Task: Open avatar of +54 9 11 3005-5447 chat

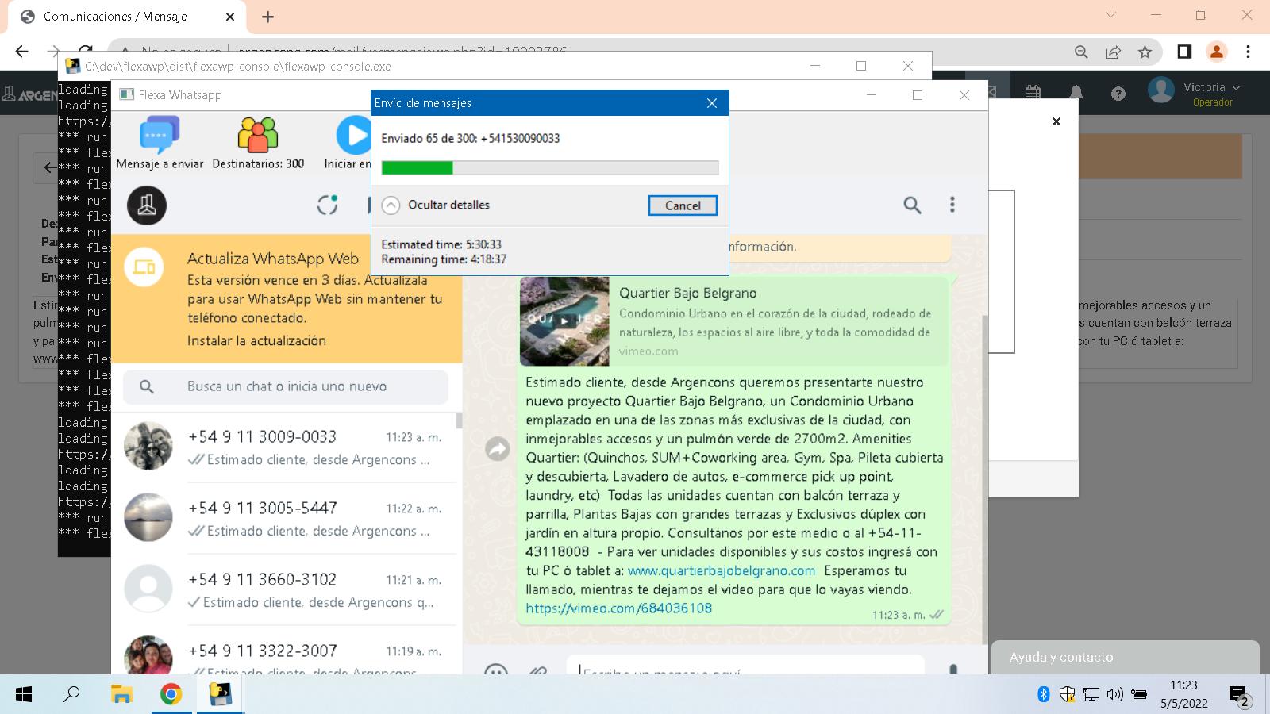Action: point(148,517)
